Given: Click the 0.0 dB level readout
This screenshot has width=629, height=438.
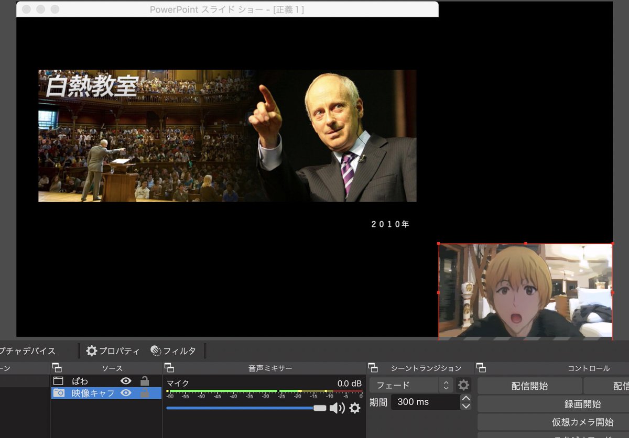Looking at the screenshot, I should [350, 384].
